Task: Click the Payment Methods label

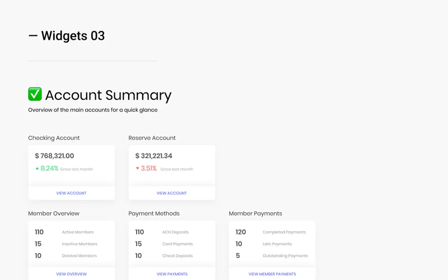Action: pyautogui.click(x=154, y=213)
